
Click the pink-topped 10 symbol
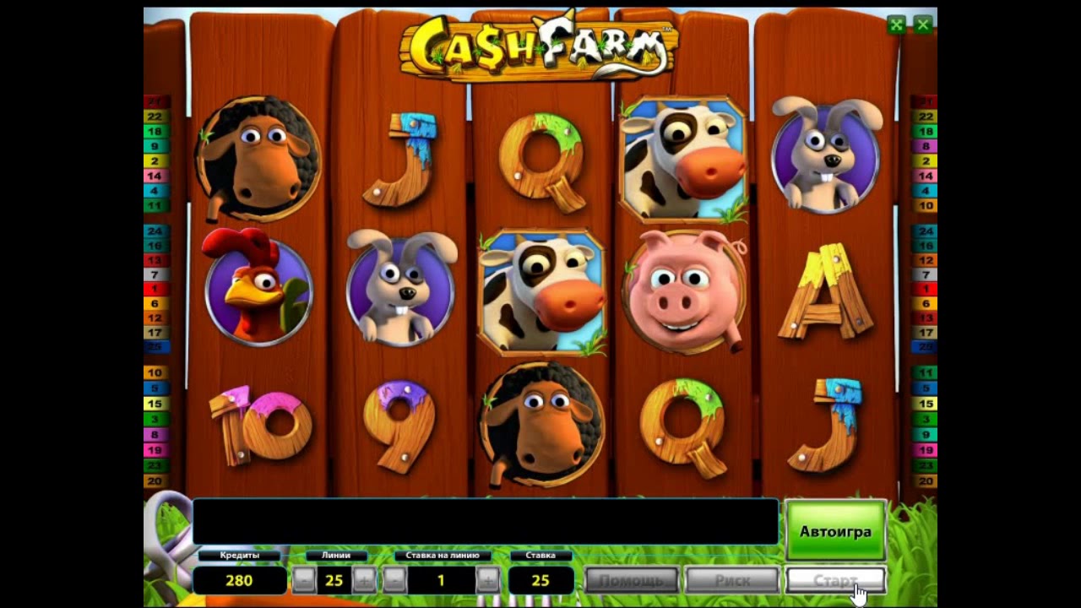pos(260,425)
